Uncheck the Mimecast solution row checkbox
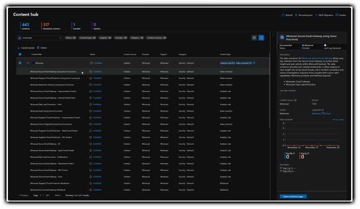 [x=20, y=63]
